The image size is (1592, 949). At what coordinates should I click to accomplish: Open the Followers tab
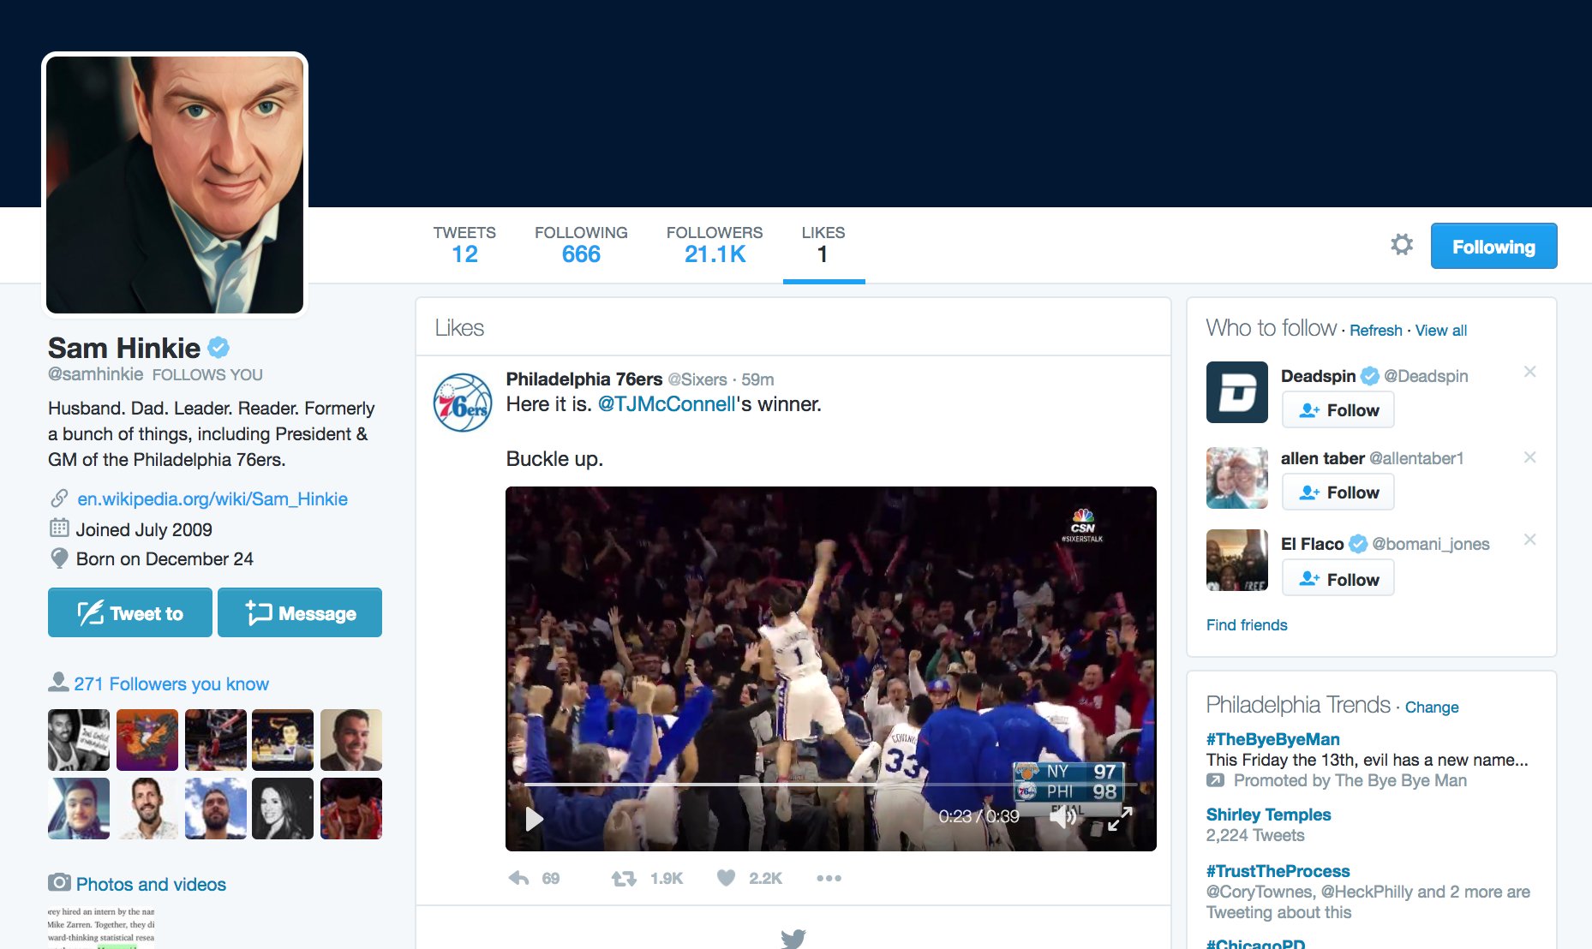[x=715, y=245]
